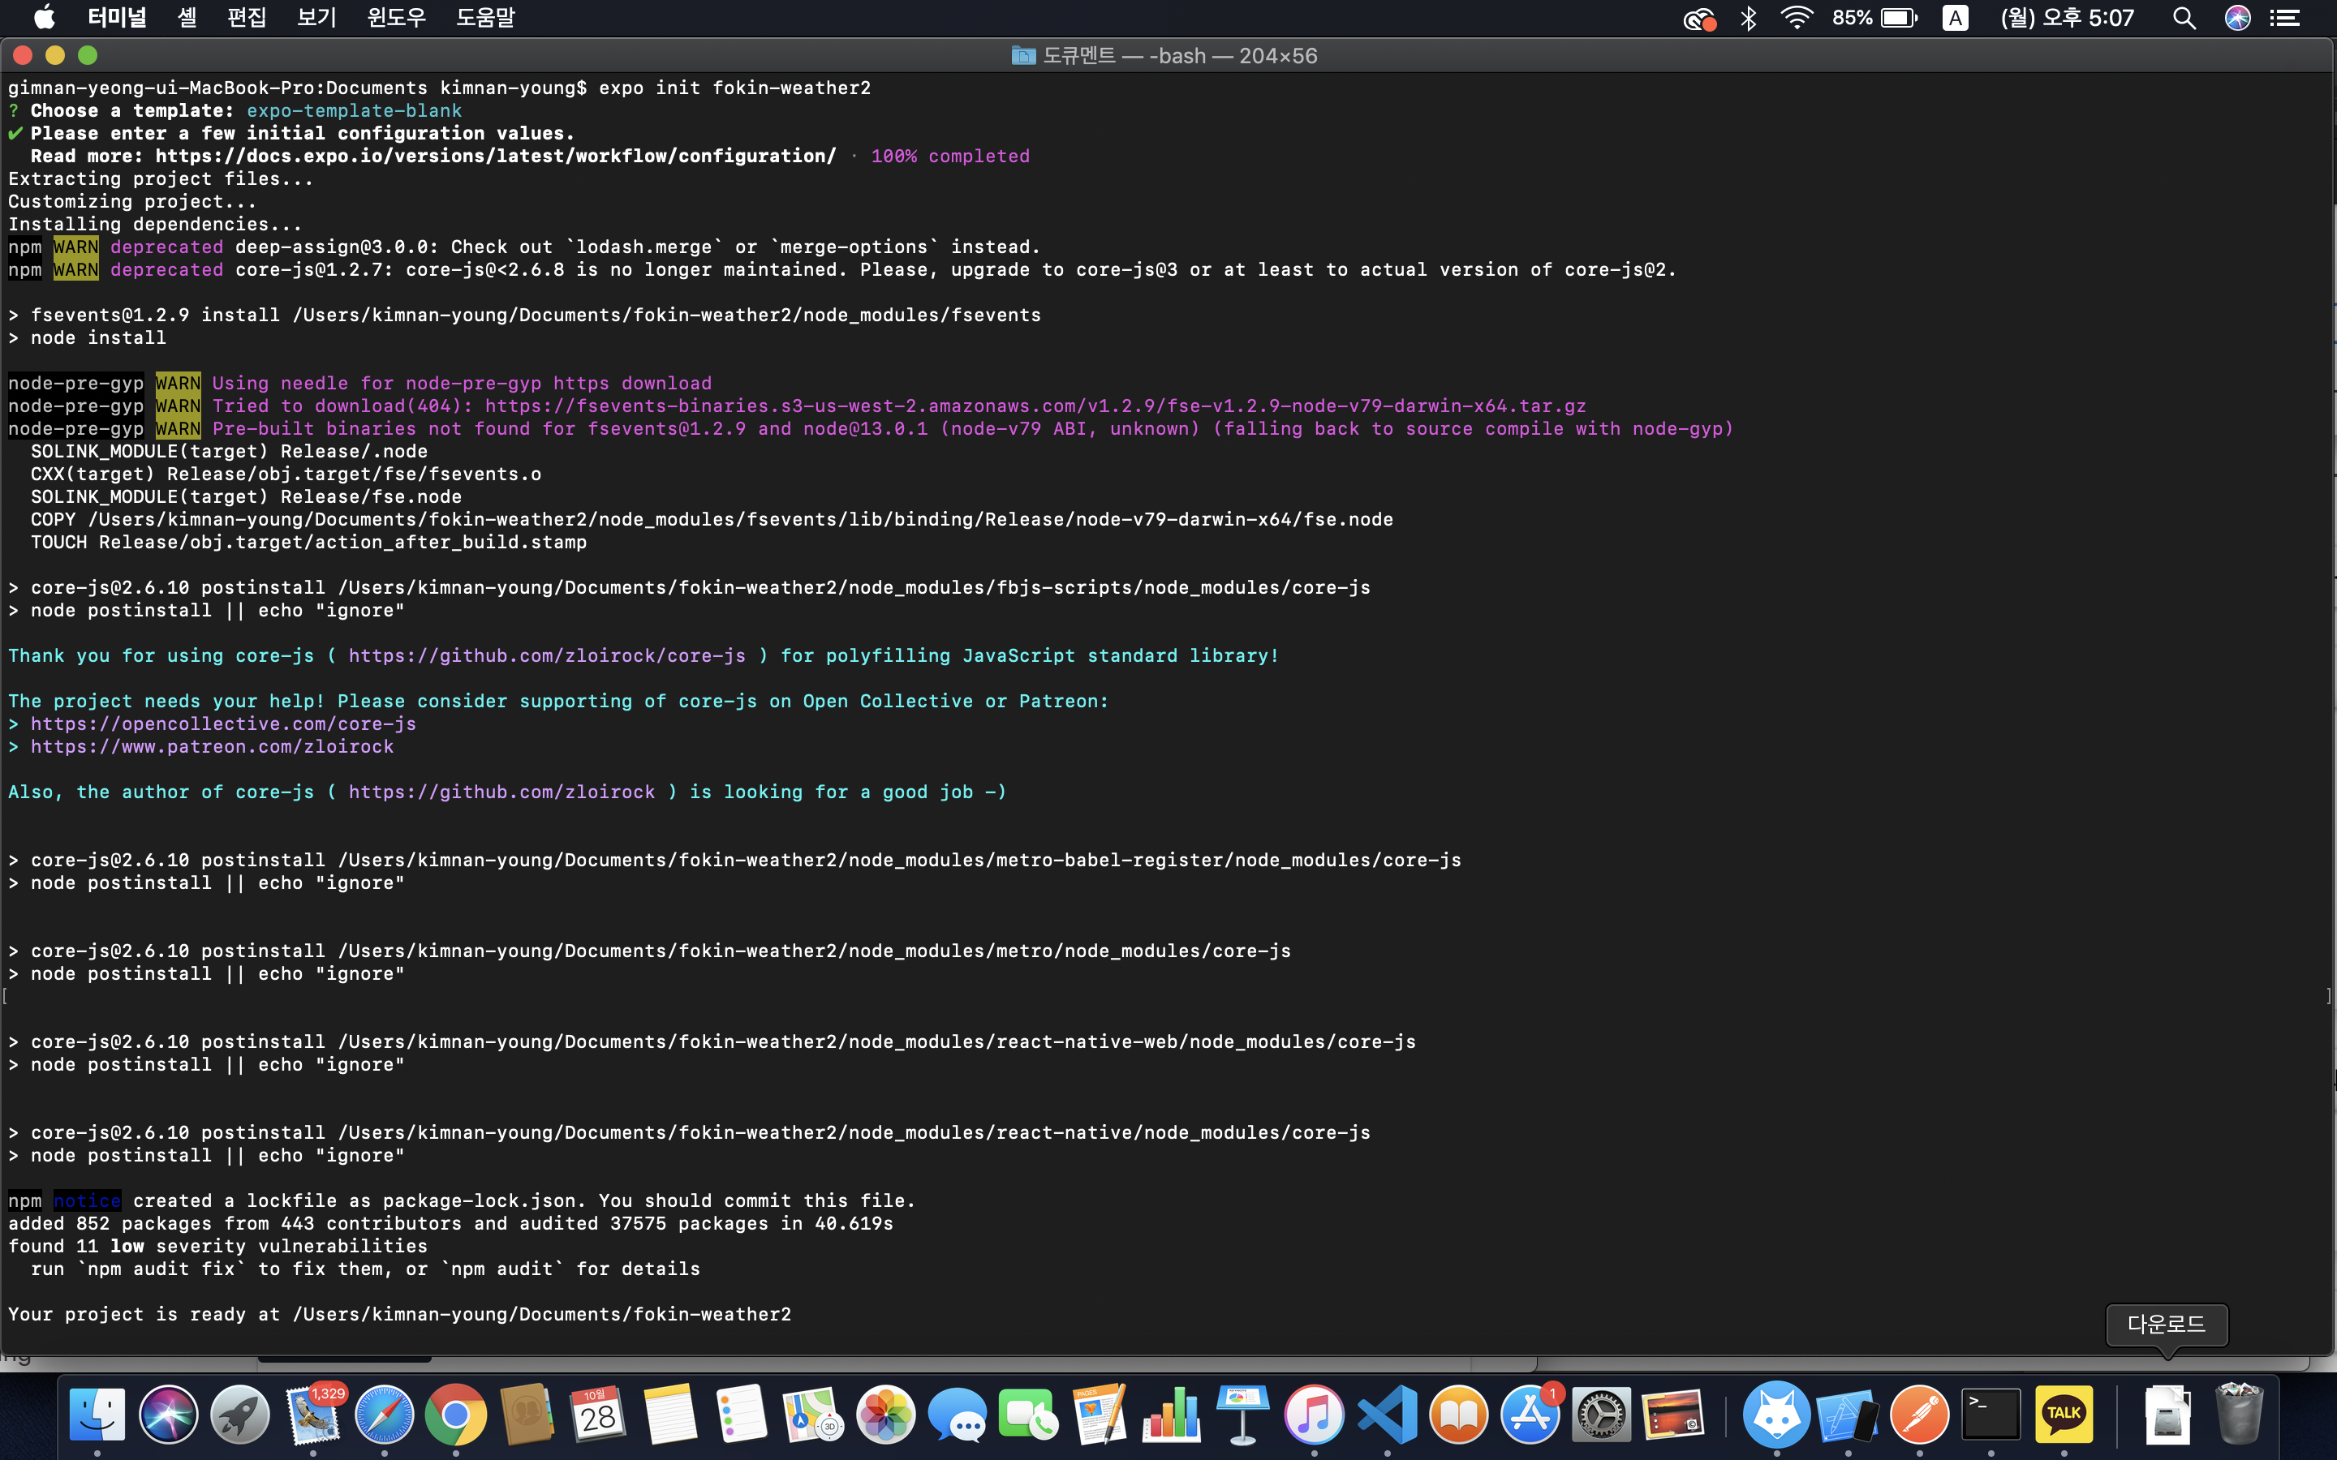Click the patreon.com/zloirock link
2337x1460 pixels.
[212, 746]
